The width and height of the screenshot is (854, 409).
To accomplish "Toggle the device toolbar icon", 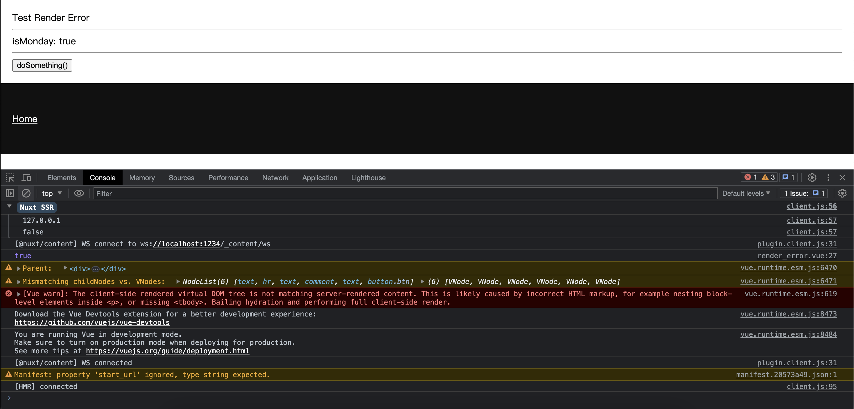I will click(26, 178).
